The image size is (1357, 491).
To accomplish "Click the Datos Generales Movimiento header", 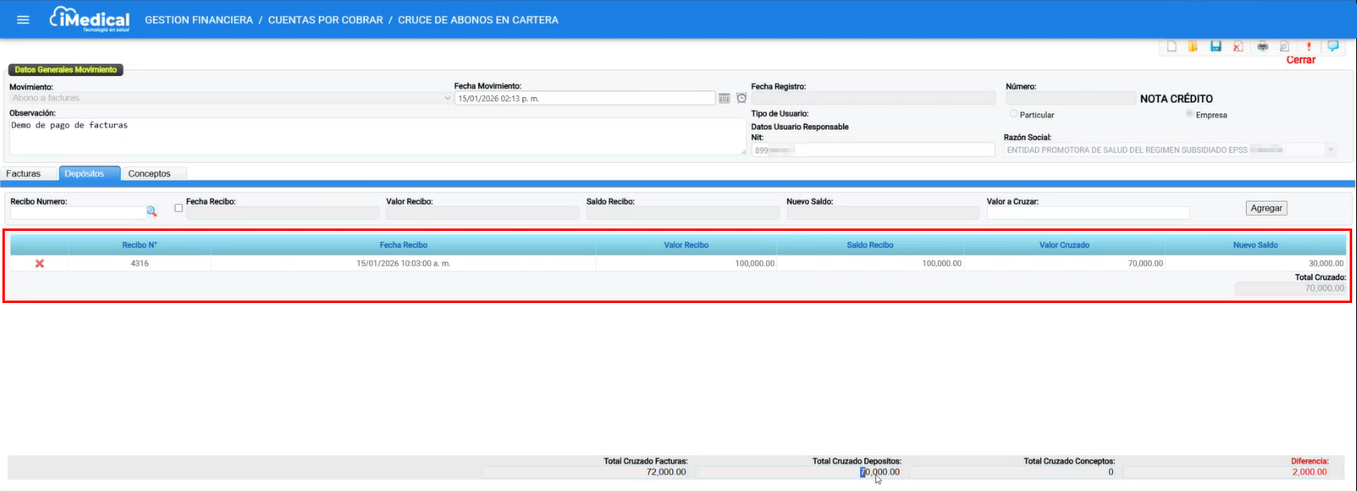I will click(x=66, y=70).
